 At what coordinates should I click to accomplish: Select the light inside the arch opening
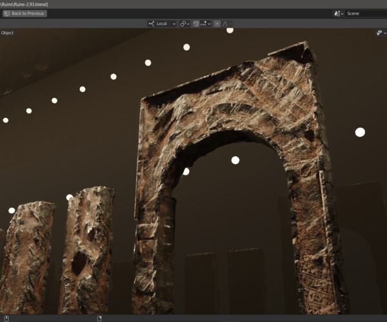tap(235, 160)
